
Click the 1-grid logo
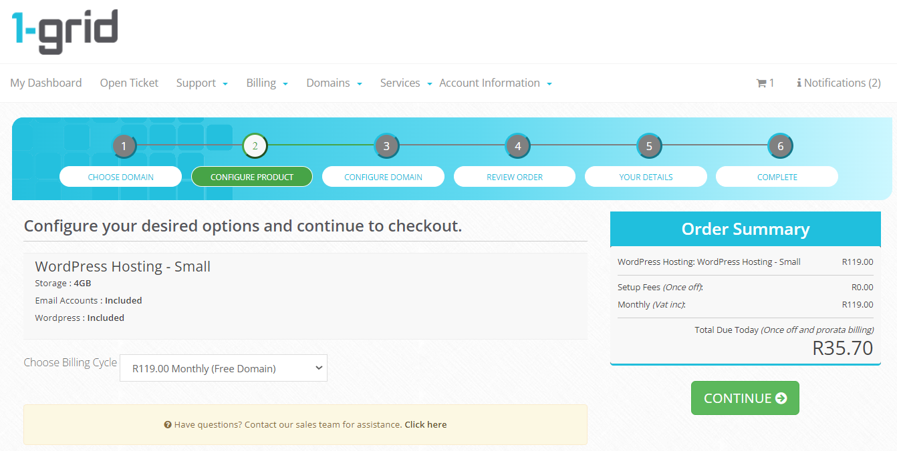click(x=65, y=32)
